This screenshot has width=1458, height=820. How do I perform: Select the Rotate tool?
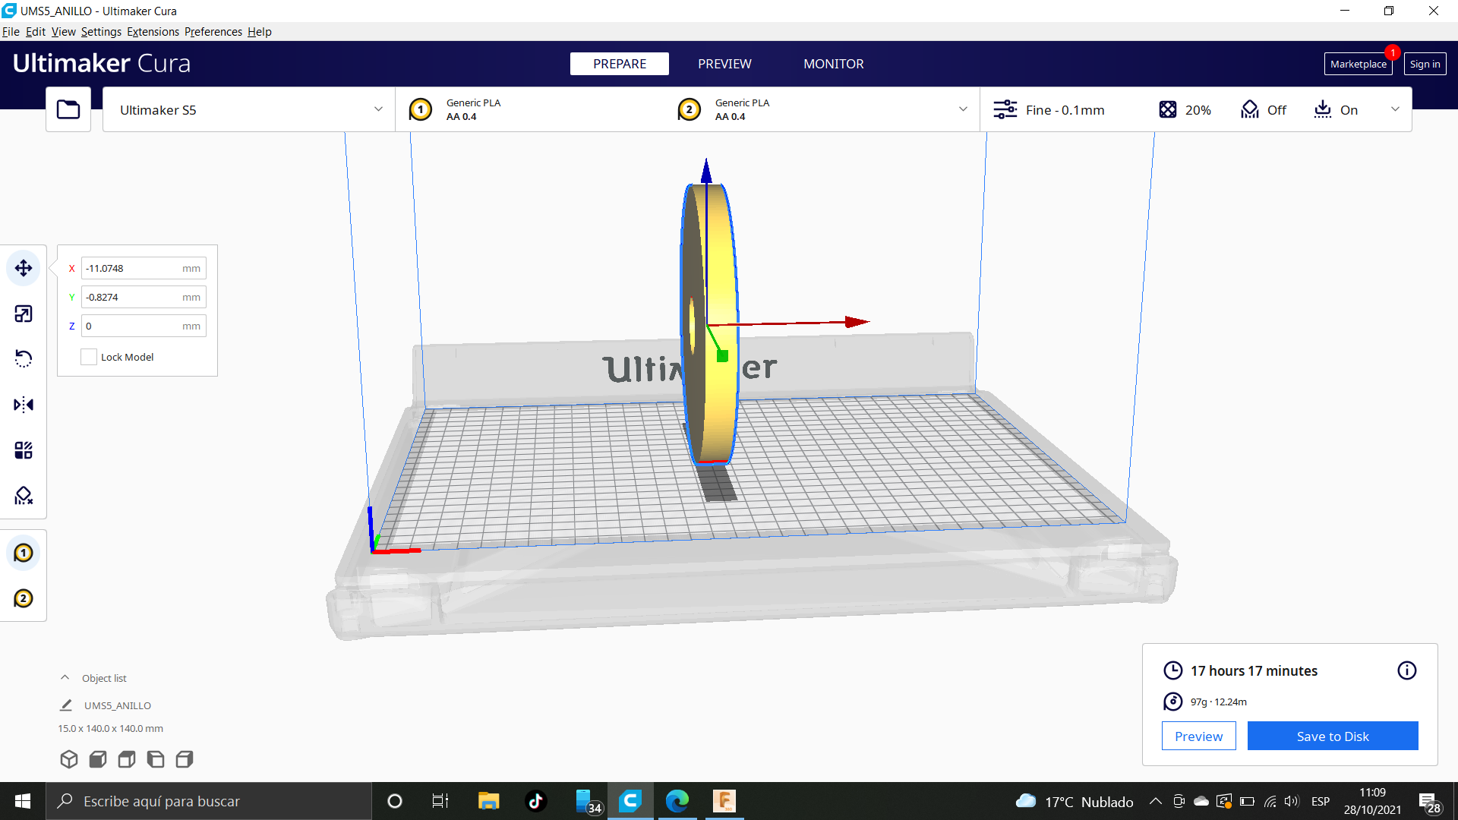(x=24, y=358)
